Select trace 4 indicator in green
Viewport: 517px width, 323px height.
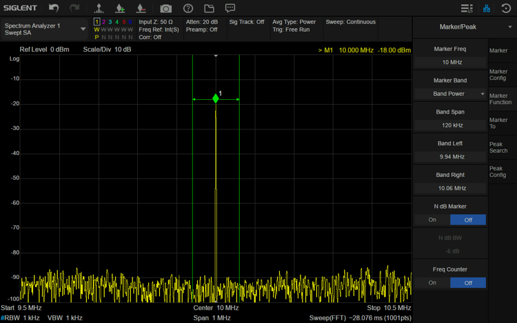pyautogui.click(x=116, y=22)
